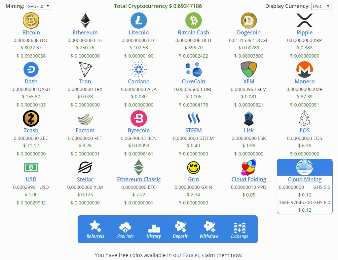Click the green Bitcoin Cash icon
The height and width of the screenshot is (260, 338).
(x=193, y=21)
